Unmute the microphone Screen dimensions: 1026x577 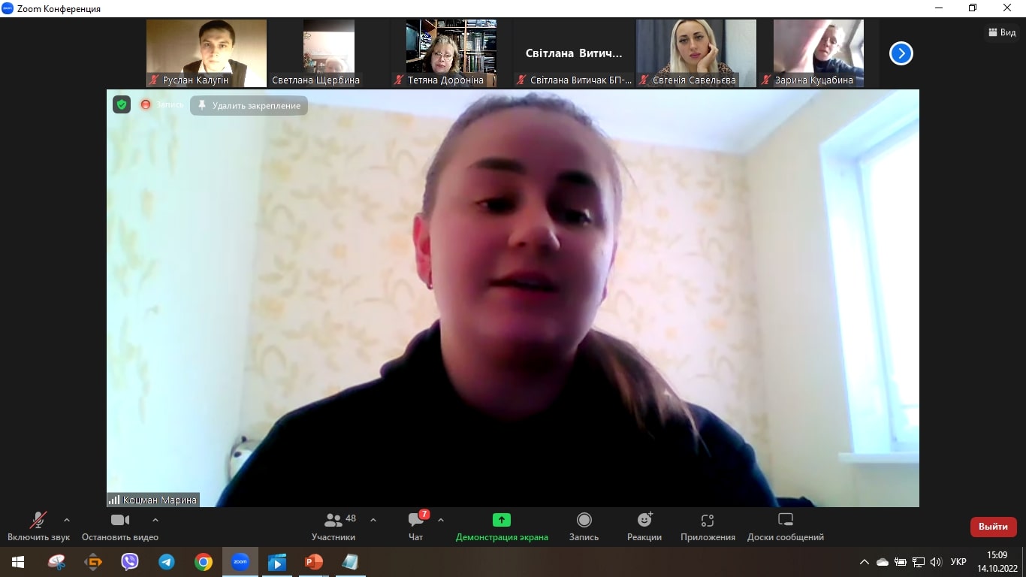pyautogui.click(x=38, y=520)
